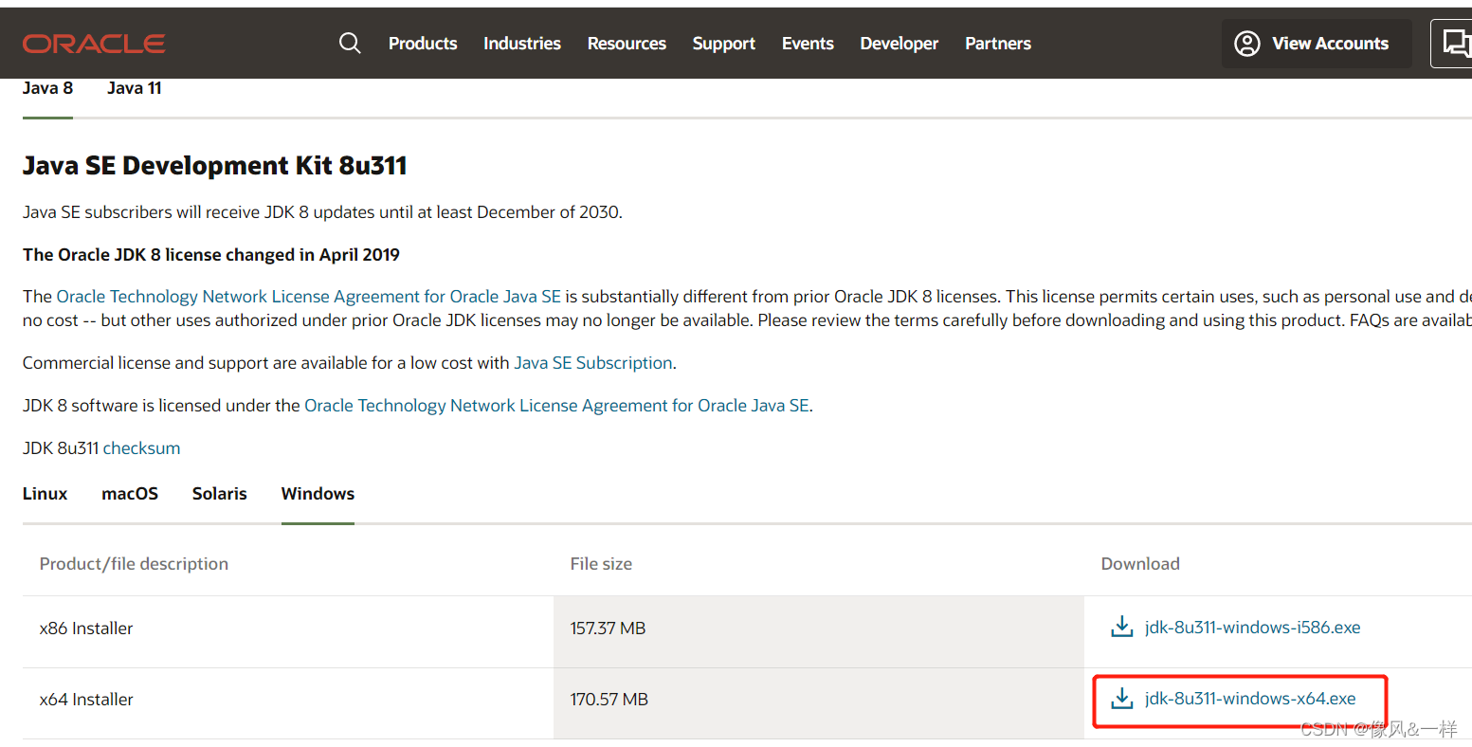
Task: Click download icon for jdk-8u311-windows-x64.exe
Action: [1122, 699]
